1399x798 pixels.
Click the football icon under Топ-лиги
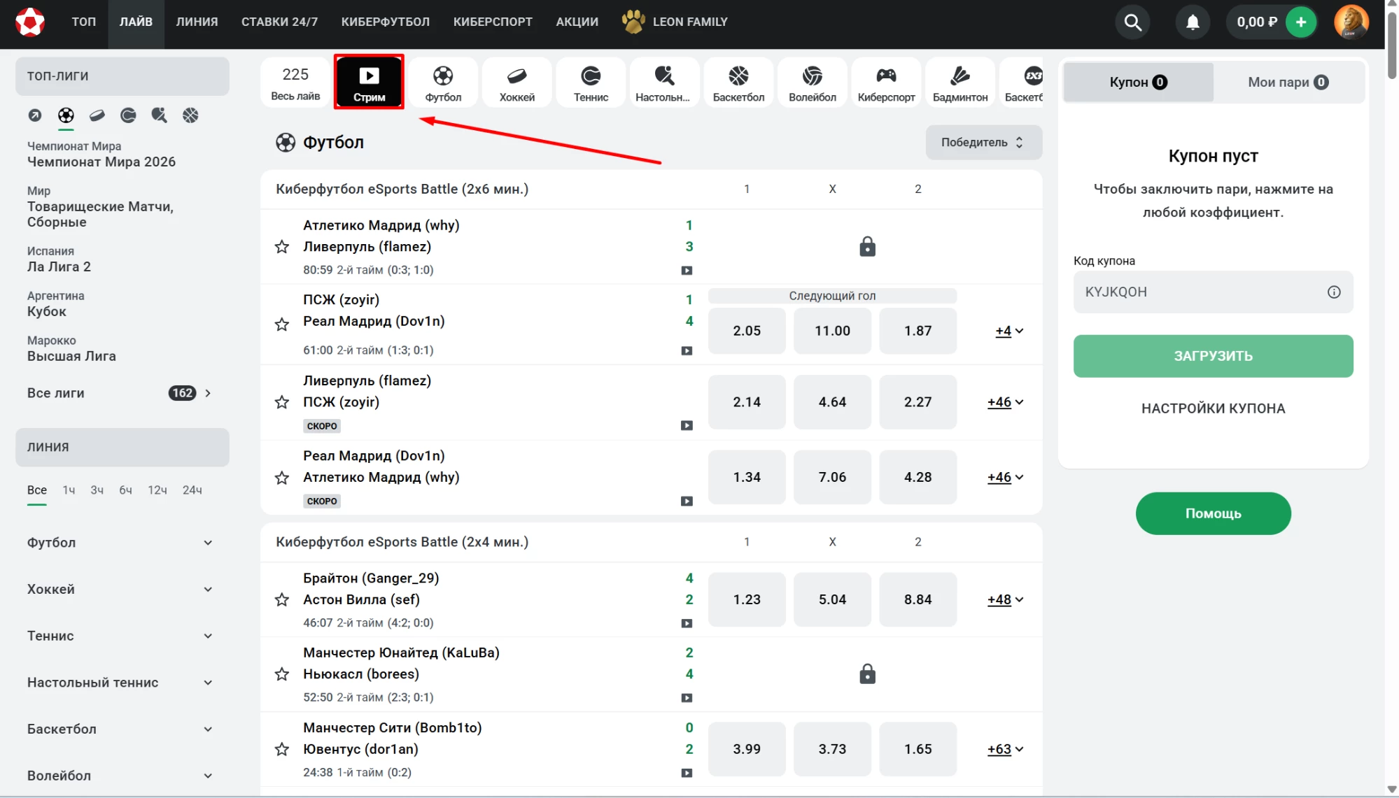[x=66, y=115]
